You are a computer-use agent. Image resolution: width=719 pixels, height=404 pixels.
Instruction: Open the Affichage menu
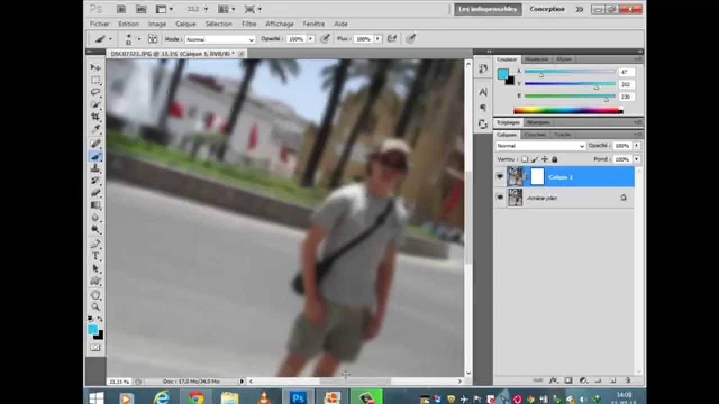(280, 24)
